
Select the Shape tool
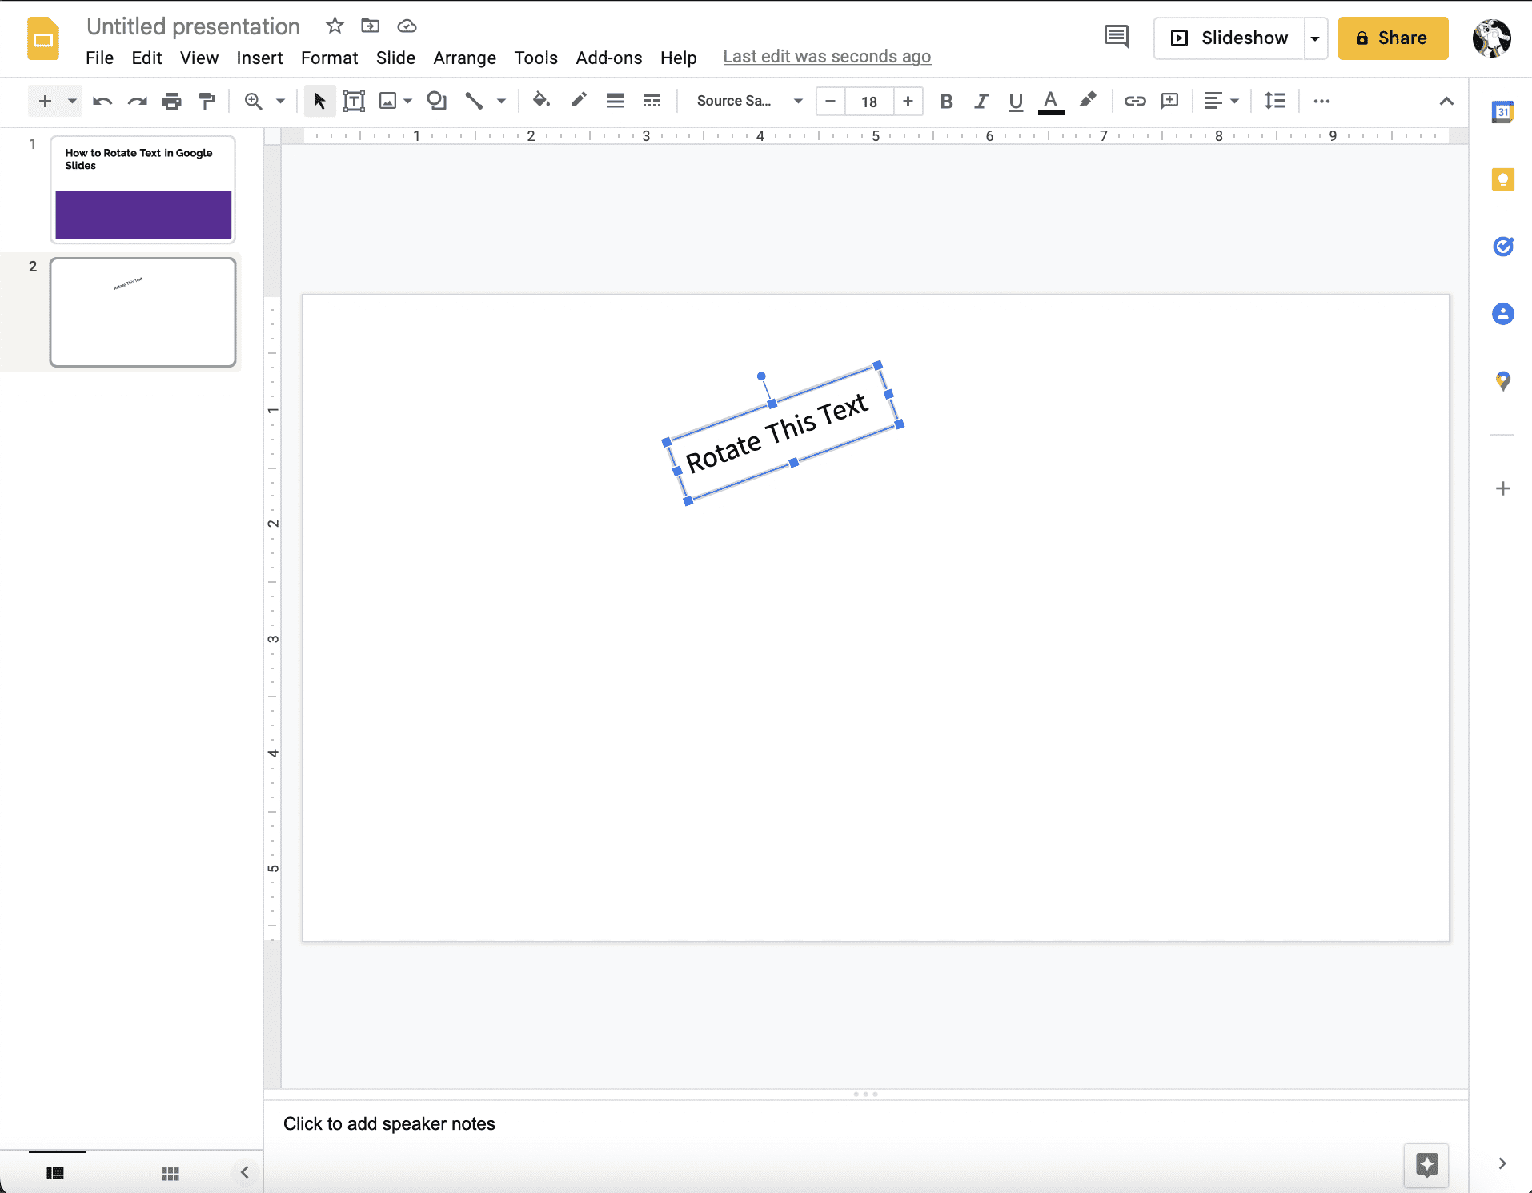[435, 101]
